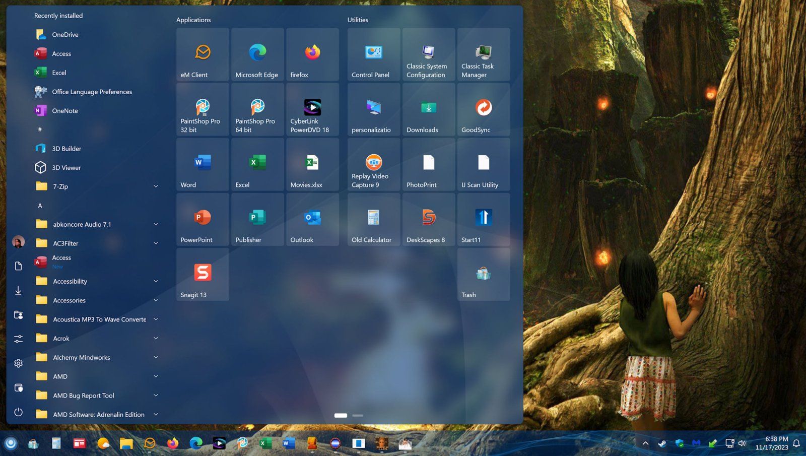Open the eM Client tile

(203, 54)
